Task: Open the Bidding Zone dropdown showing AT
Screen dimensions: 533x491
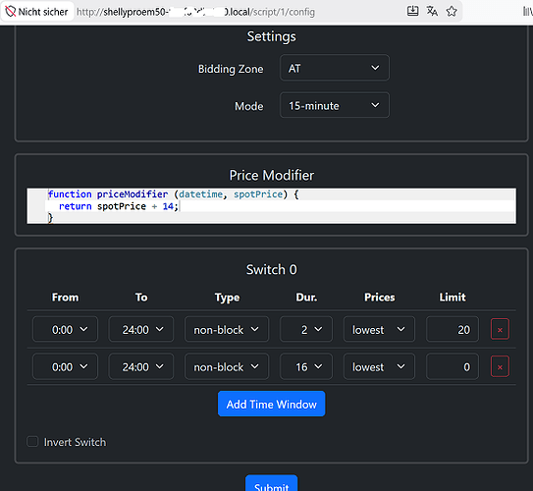Action: tap(335, 68)
